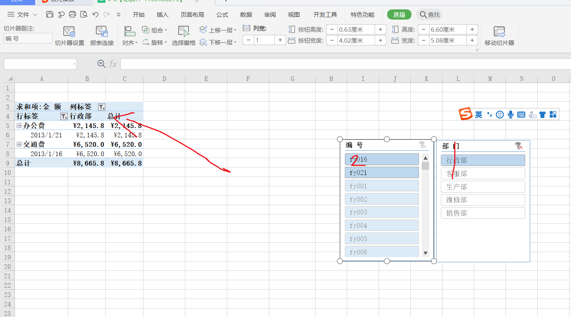Open the Name Box dropdown arrow

click(x=74, y=64)
